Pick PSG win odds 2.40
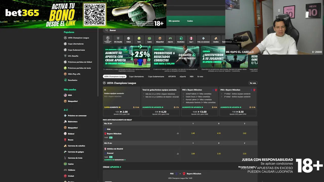 [193, 133]
